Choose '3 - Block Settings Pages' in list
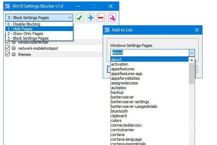Viewport: 217px width, 145px height. click(x=39, y=38)
